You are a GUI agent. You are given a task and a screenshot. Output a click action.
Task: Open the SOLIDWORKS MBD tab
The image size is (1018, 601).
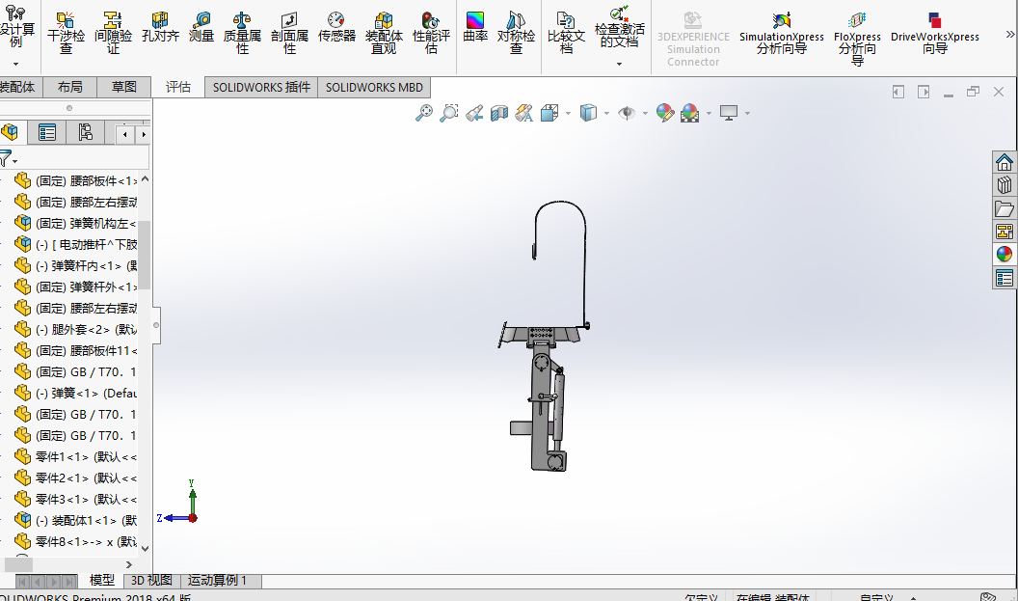pyautogui.click(x=374, y=87)
